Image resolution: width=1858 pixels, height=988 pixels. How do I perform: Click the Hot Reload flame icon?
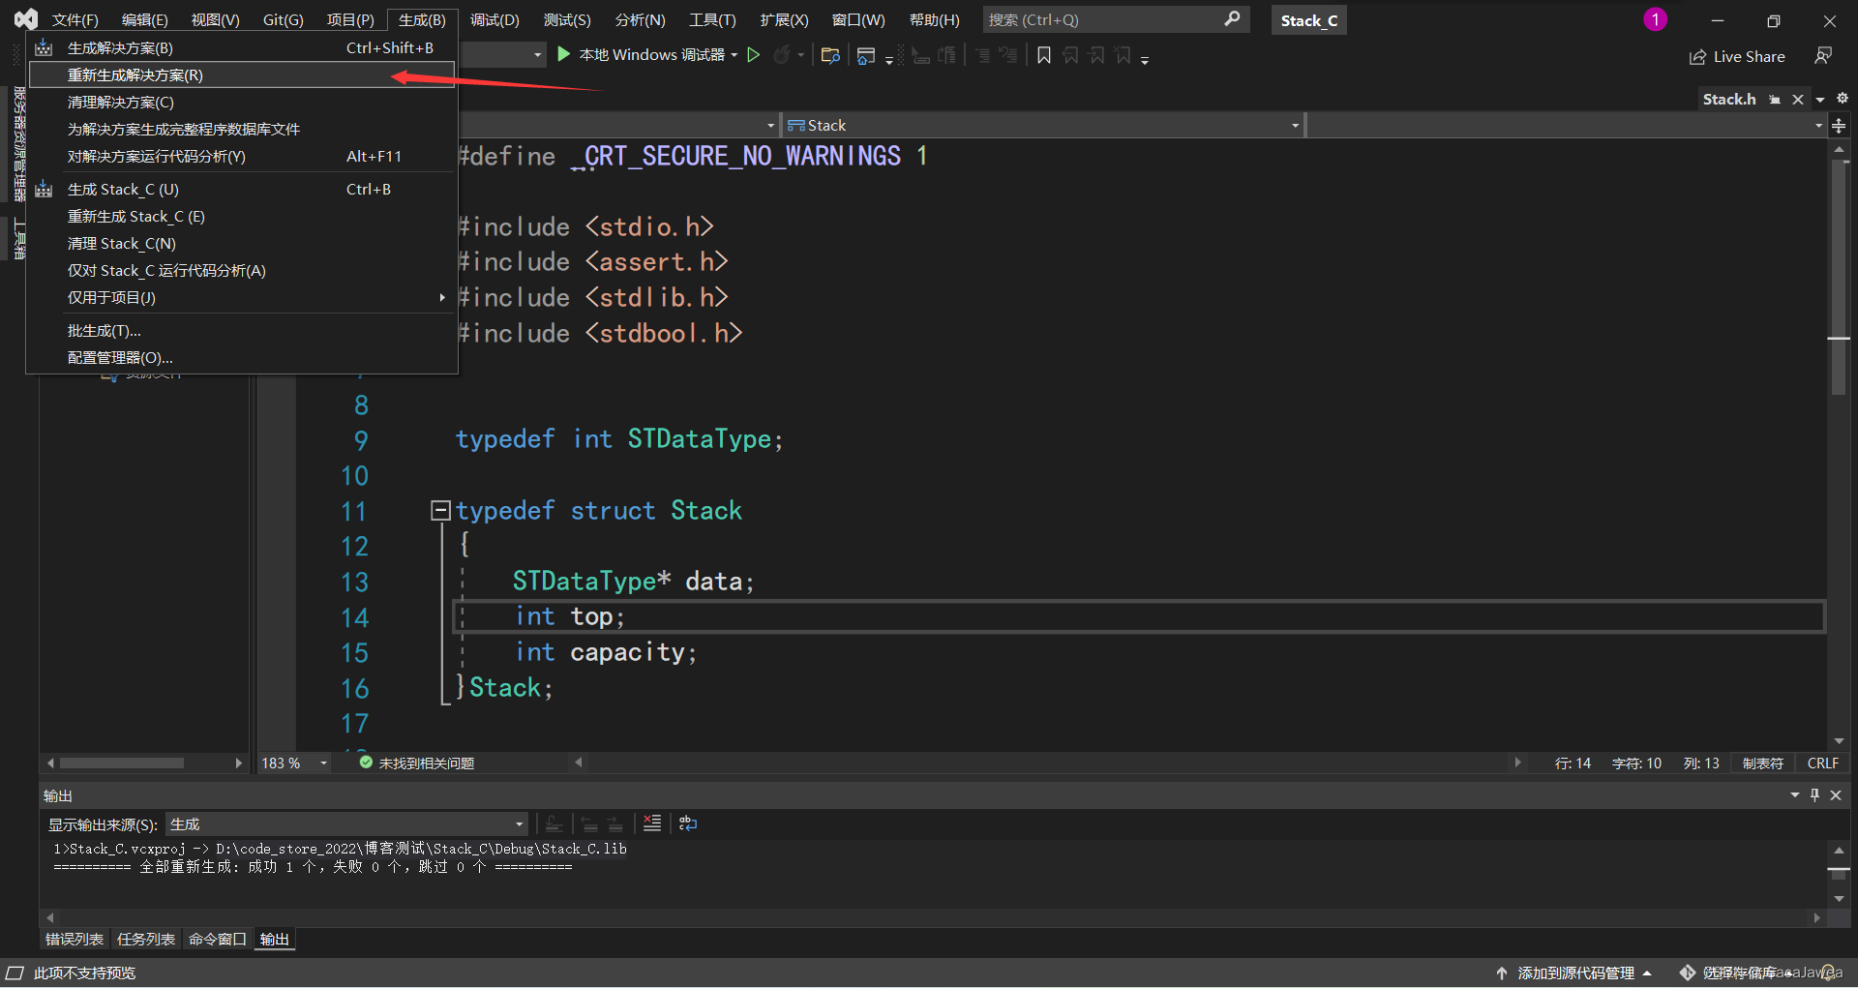pos(782,55)
